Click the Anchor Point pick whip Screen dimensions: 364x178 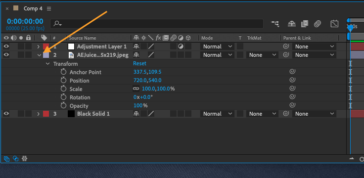tap(292, 72)
